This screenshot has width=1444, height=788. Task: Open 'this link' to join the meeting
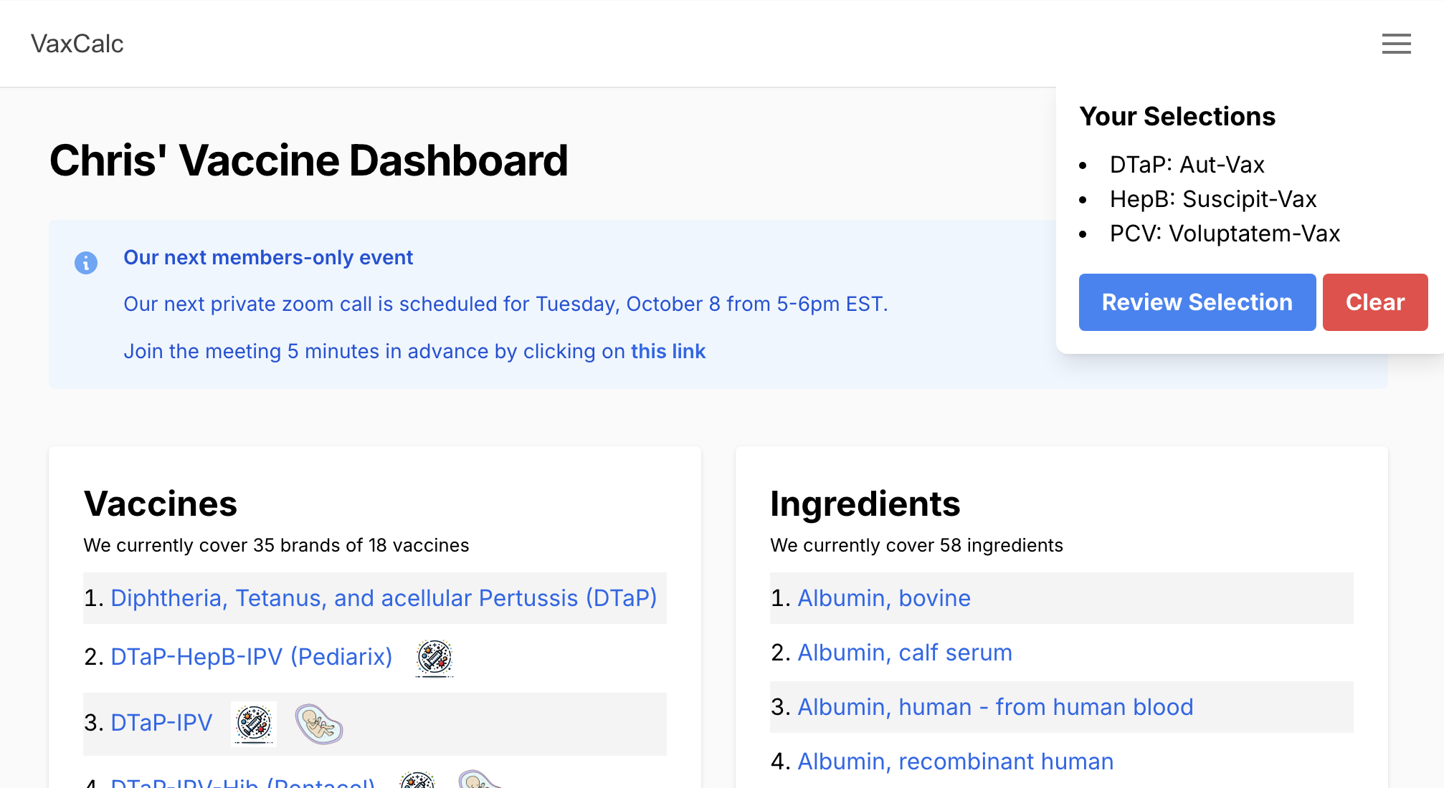pyautogui.click(x=668, y=351)
